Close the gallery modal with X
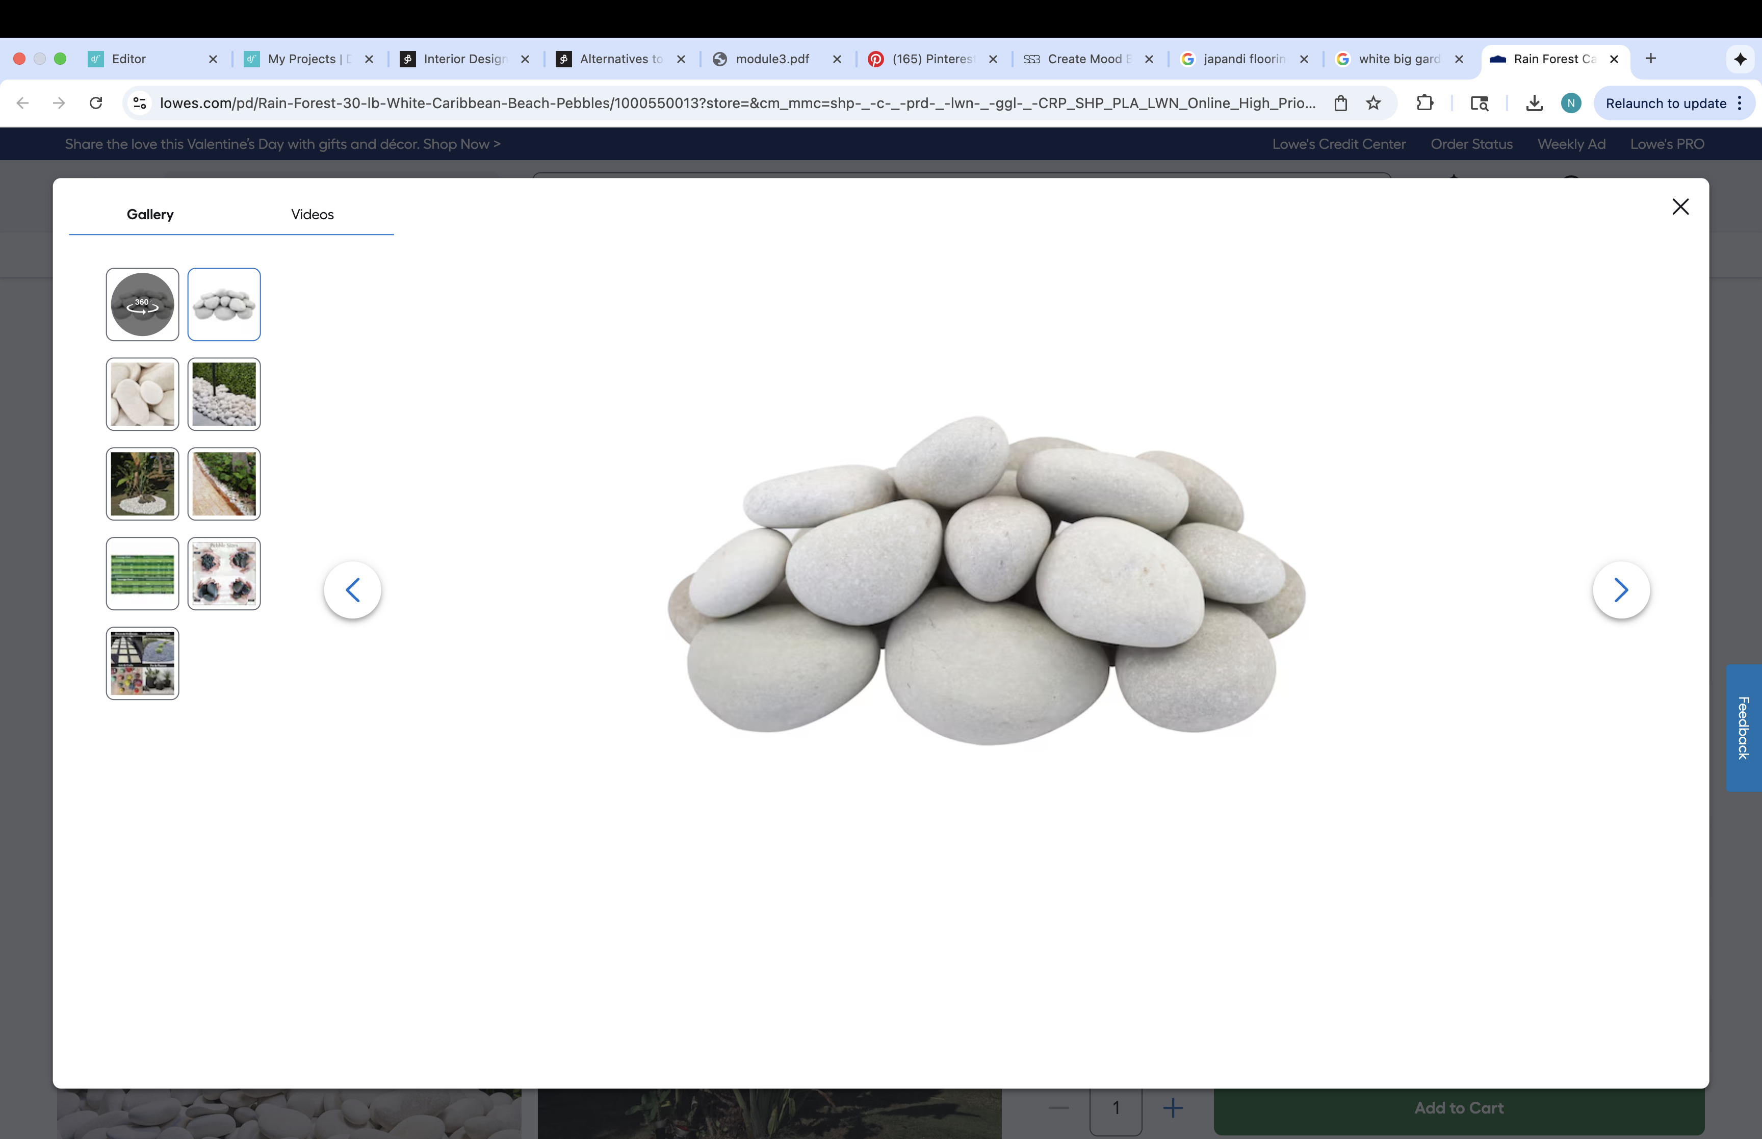This screenshot has height=1139, width=1762. pos(1680,206)
